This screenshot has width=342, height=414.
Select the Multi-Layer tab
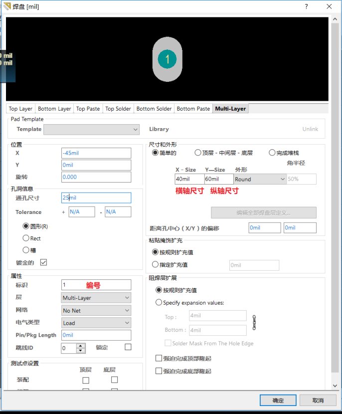[x=230, y=109]
